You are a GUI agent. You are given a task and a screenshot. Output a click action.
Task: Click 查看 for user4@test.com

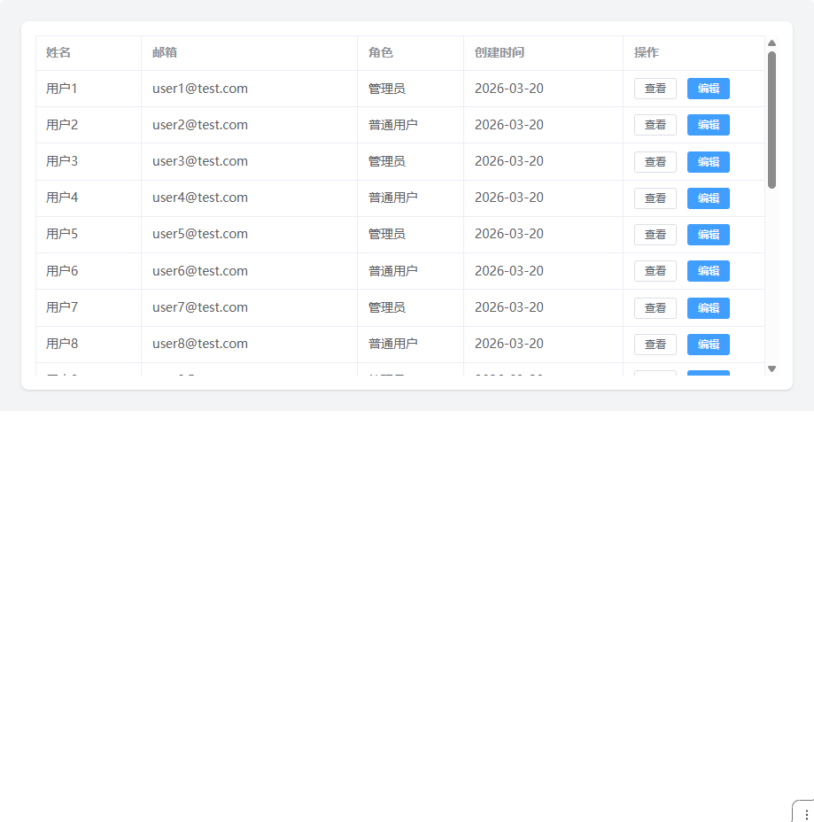click(x=655, y=198)
